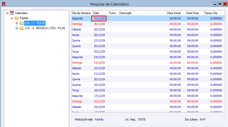This screenshot has width=228, height=127.
Task: Click the Padrão folder icon
Action: (x=17, y=18)
